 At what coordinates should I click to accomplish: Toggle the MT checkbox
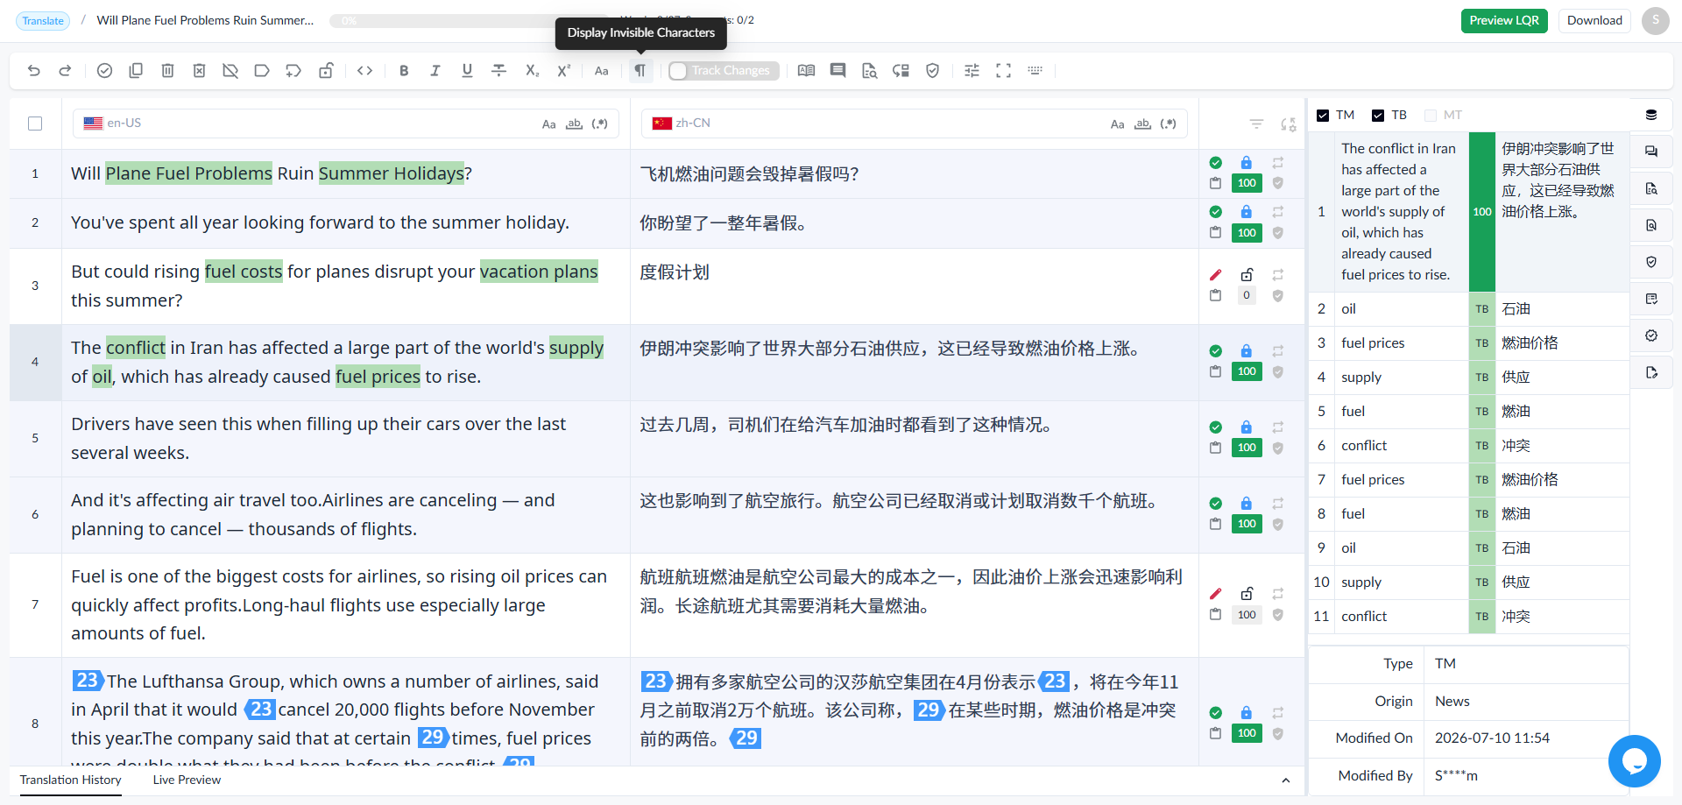tap(1431, 116)
